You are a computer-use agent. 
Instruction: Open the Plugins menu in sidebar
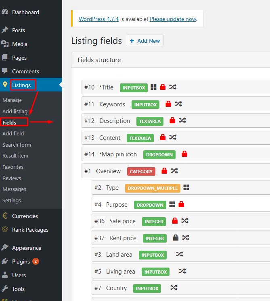[21, 262]
